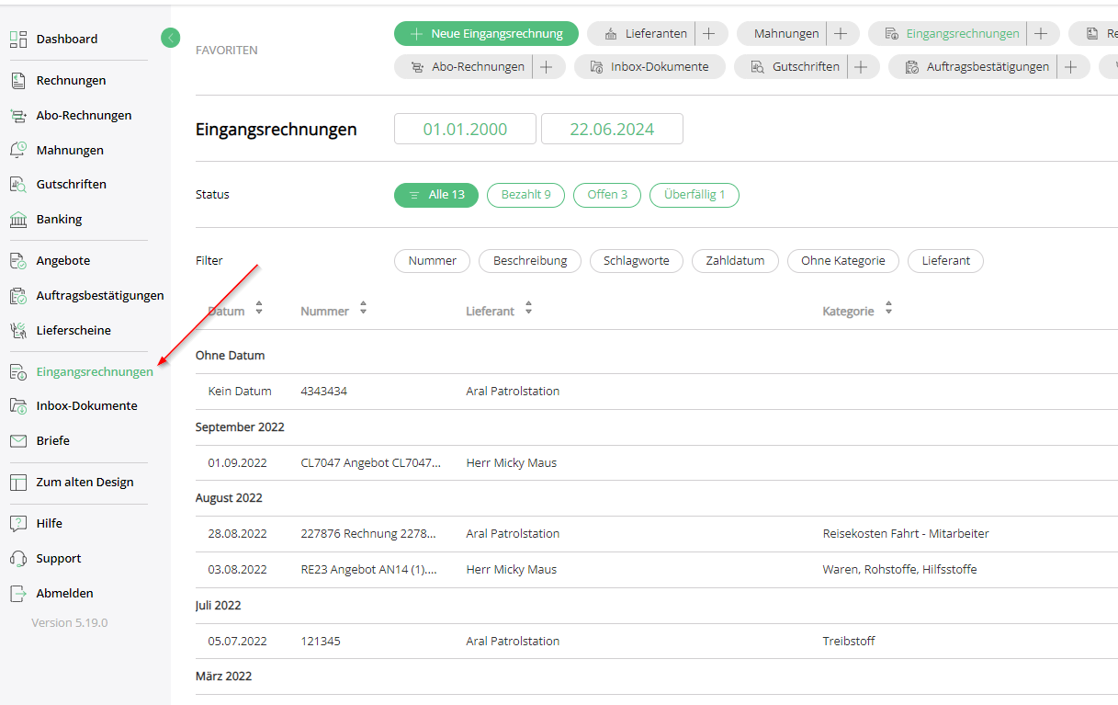
Task: Open the Eingangsrechnungen favorite chip
Action: coord(949,33)
